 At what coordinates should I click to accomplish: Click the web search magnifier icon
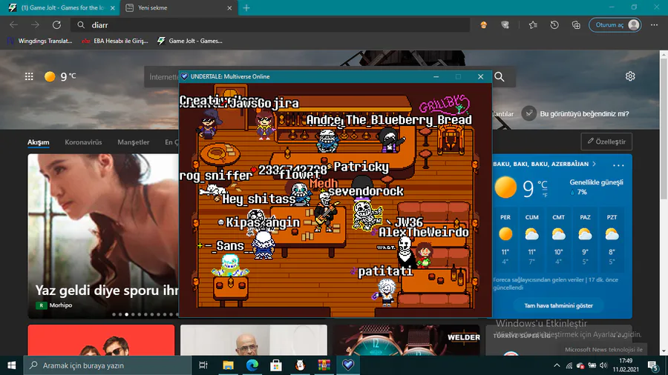point(500,76)
